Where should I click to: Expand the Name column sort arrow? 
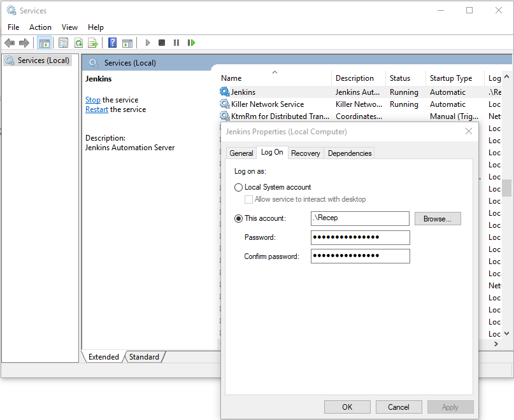274,71
